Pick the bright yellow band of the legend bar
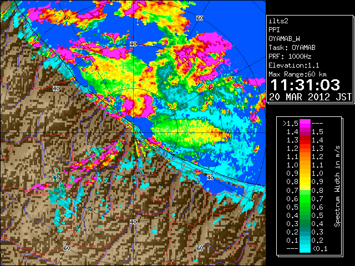The image size is (355, 266). (305, 185)
